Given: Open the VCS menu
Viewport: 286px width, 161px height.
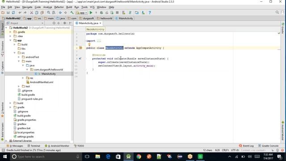Looking at the screenshot, I should tap(92, 7).
